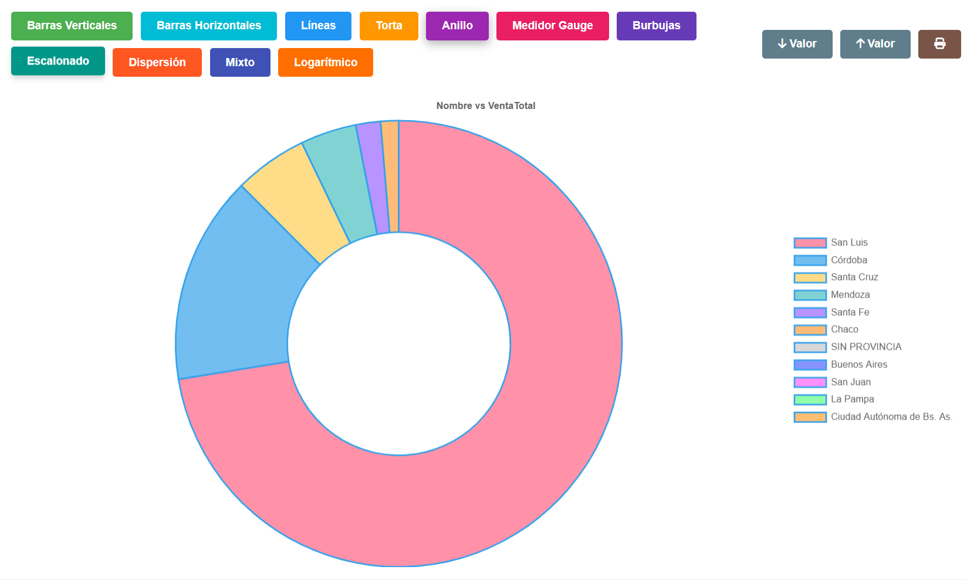Enable the Logarítmico chart view
967x580 pixels.
325,62
